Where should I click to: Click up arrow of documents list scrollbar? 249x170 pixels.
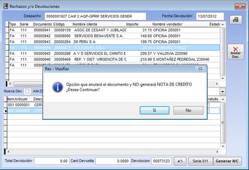pyautogui.click(x=223, y=24)
